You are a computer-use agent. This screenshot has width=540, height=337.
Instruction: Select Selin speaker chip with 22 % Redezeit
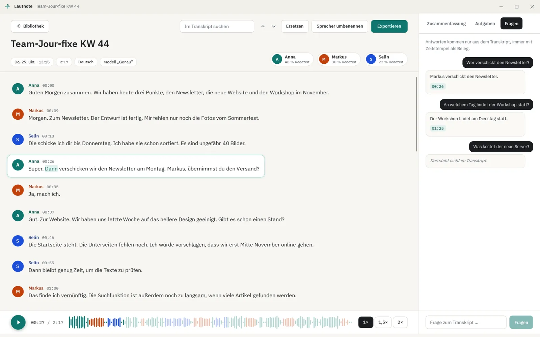(386, 59)
